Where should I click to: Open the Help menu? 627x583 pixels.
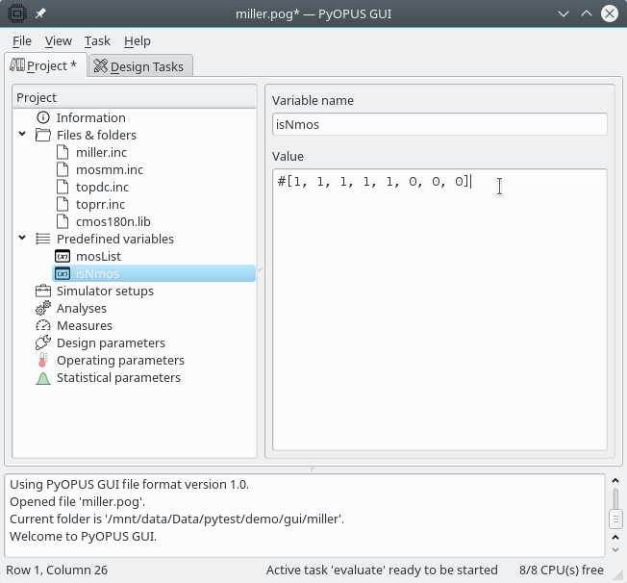pyautogui.click(x=138, y=41)
